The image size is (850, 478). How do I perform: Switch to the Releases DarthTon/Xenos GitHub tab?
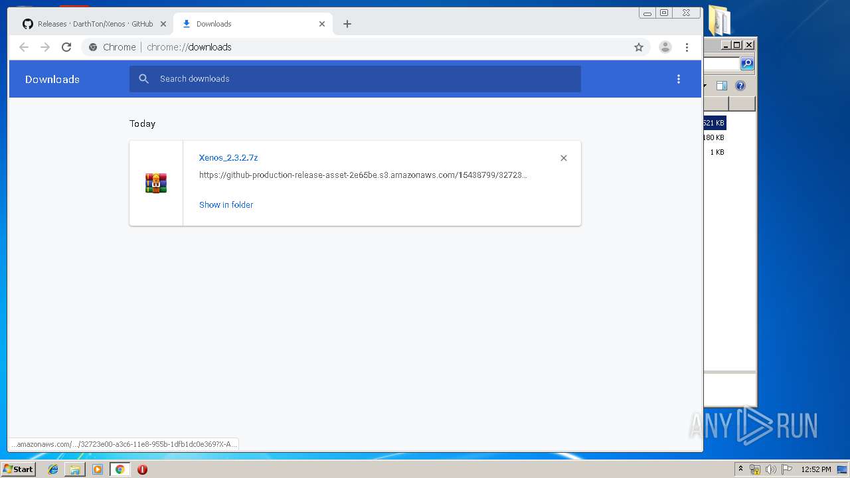pyautogui.click(x=94, y=24)
